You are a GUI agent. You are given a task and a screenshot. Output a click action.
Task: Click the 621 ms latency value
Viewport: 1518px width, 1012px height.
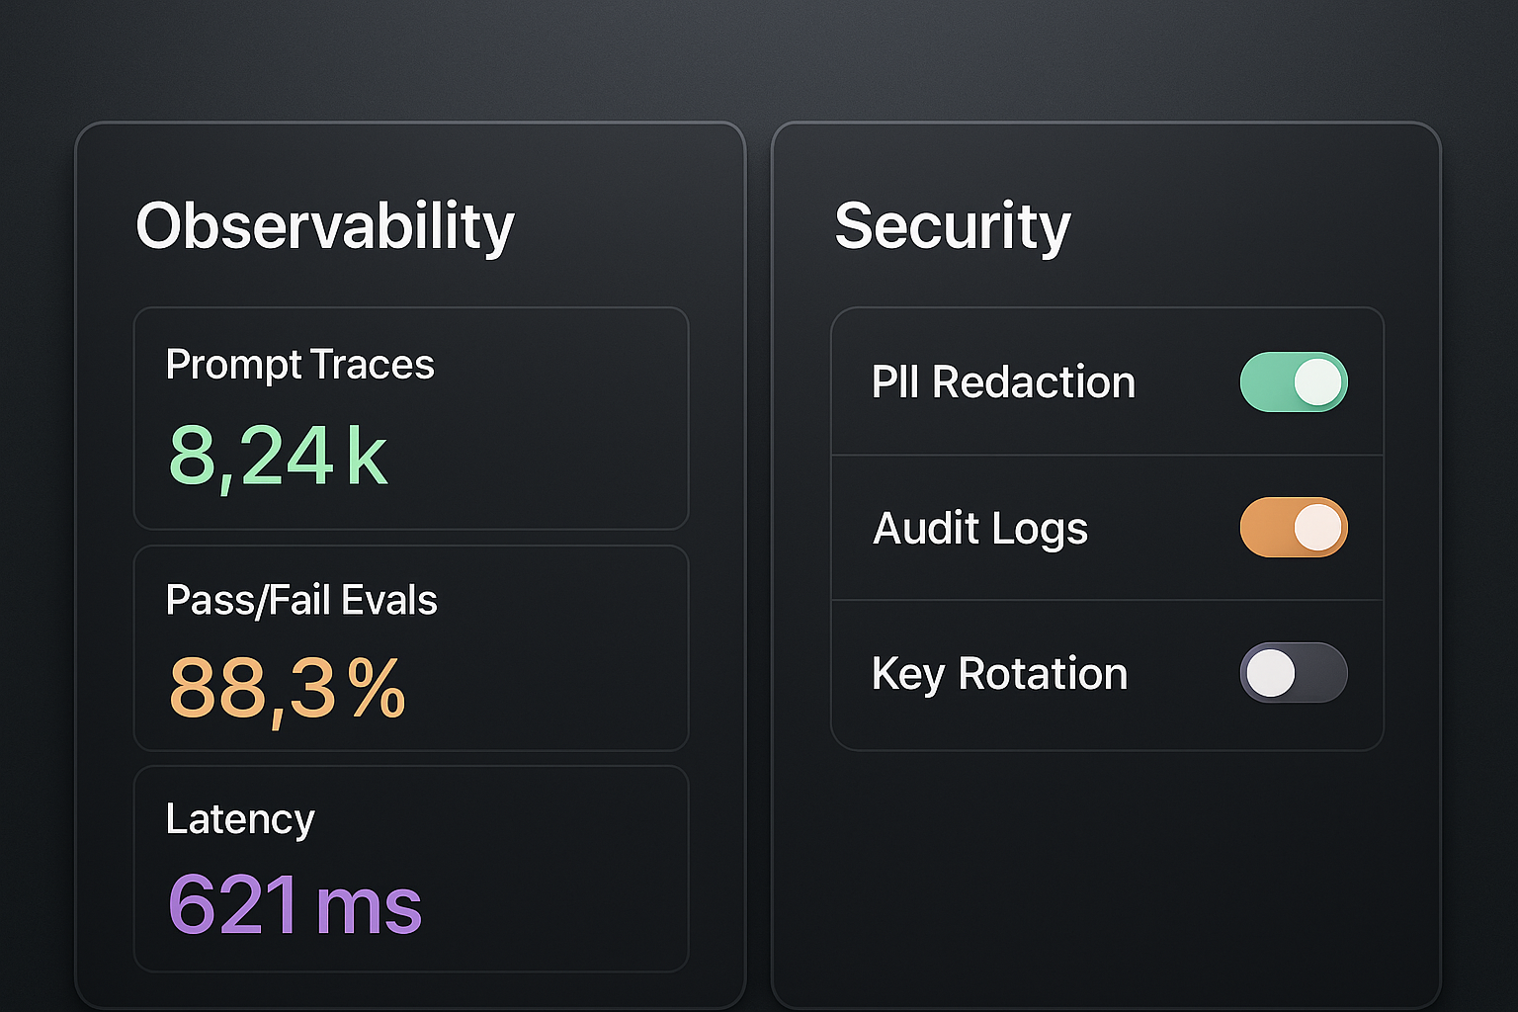click(295, 904)
